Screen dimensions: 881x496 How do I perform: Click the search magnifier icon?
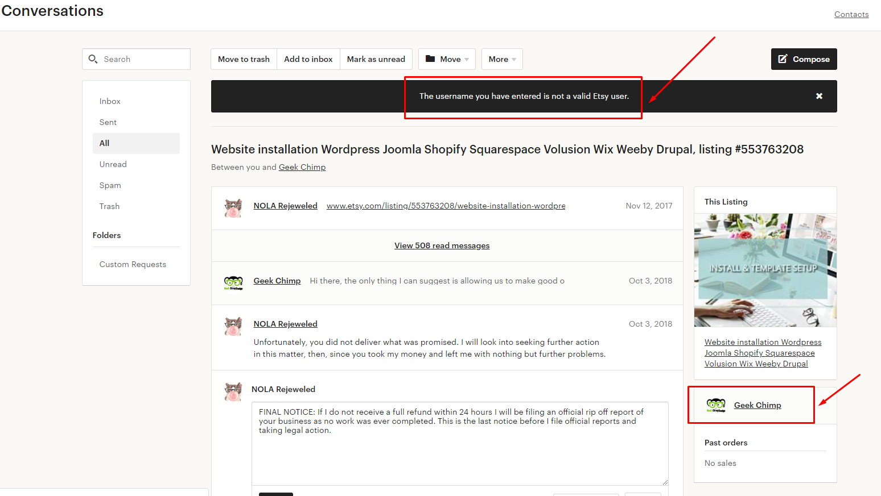(93, 59)
